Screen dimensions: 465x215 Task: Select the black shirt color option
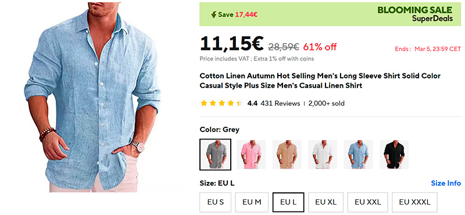pos(394,155)
